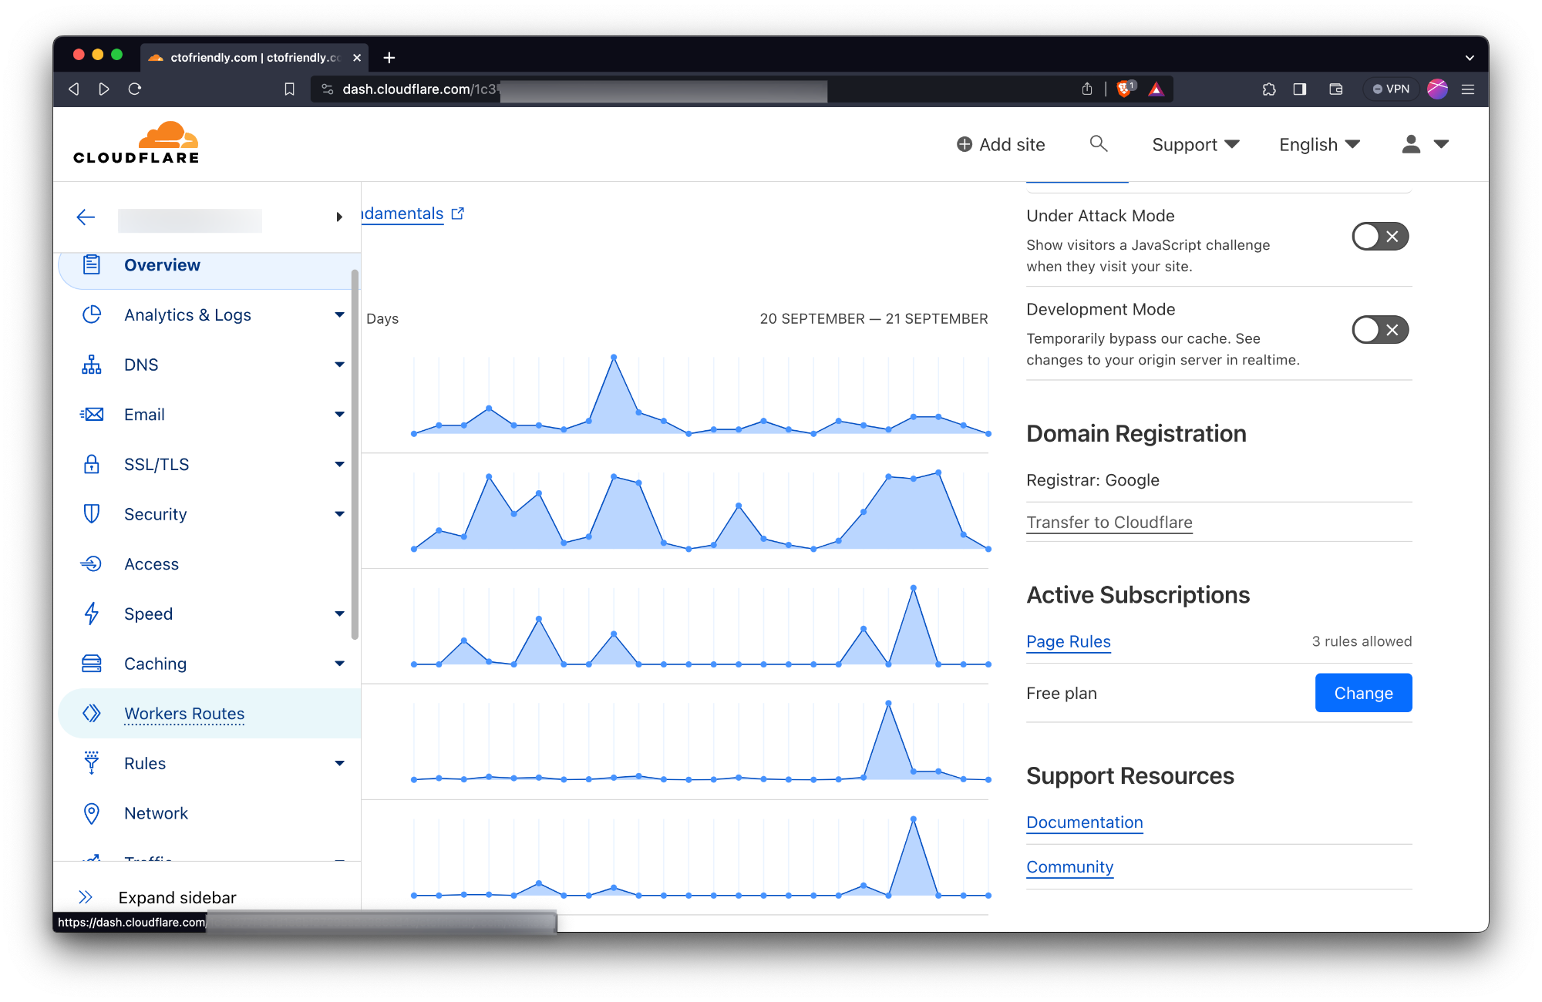Open search with the magnifier icon
The width and height of the screenshot is (1542, 1002).
1098,144
